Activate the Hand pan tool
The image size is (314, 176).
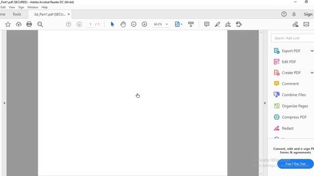click(123, 24)
